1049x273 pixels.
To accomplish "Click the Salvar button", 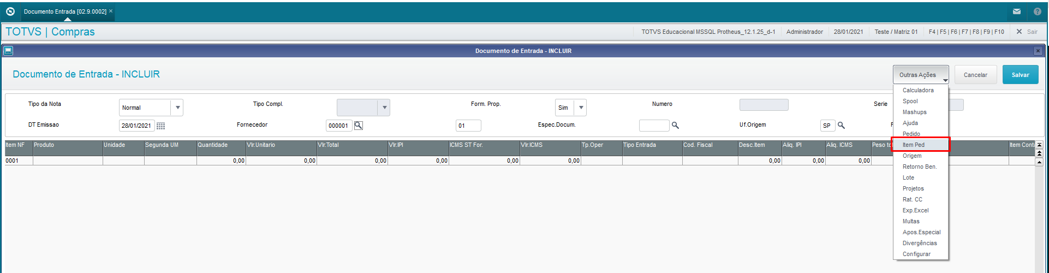I will point(1020,75).
